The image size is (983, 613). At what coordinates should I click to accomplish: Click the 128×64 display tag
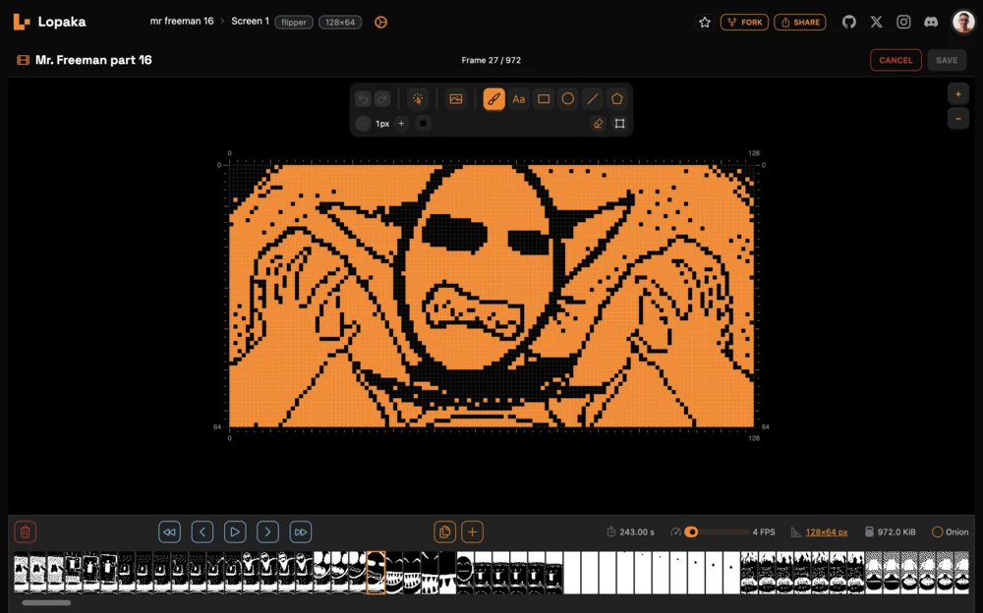point(340,22)
